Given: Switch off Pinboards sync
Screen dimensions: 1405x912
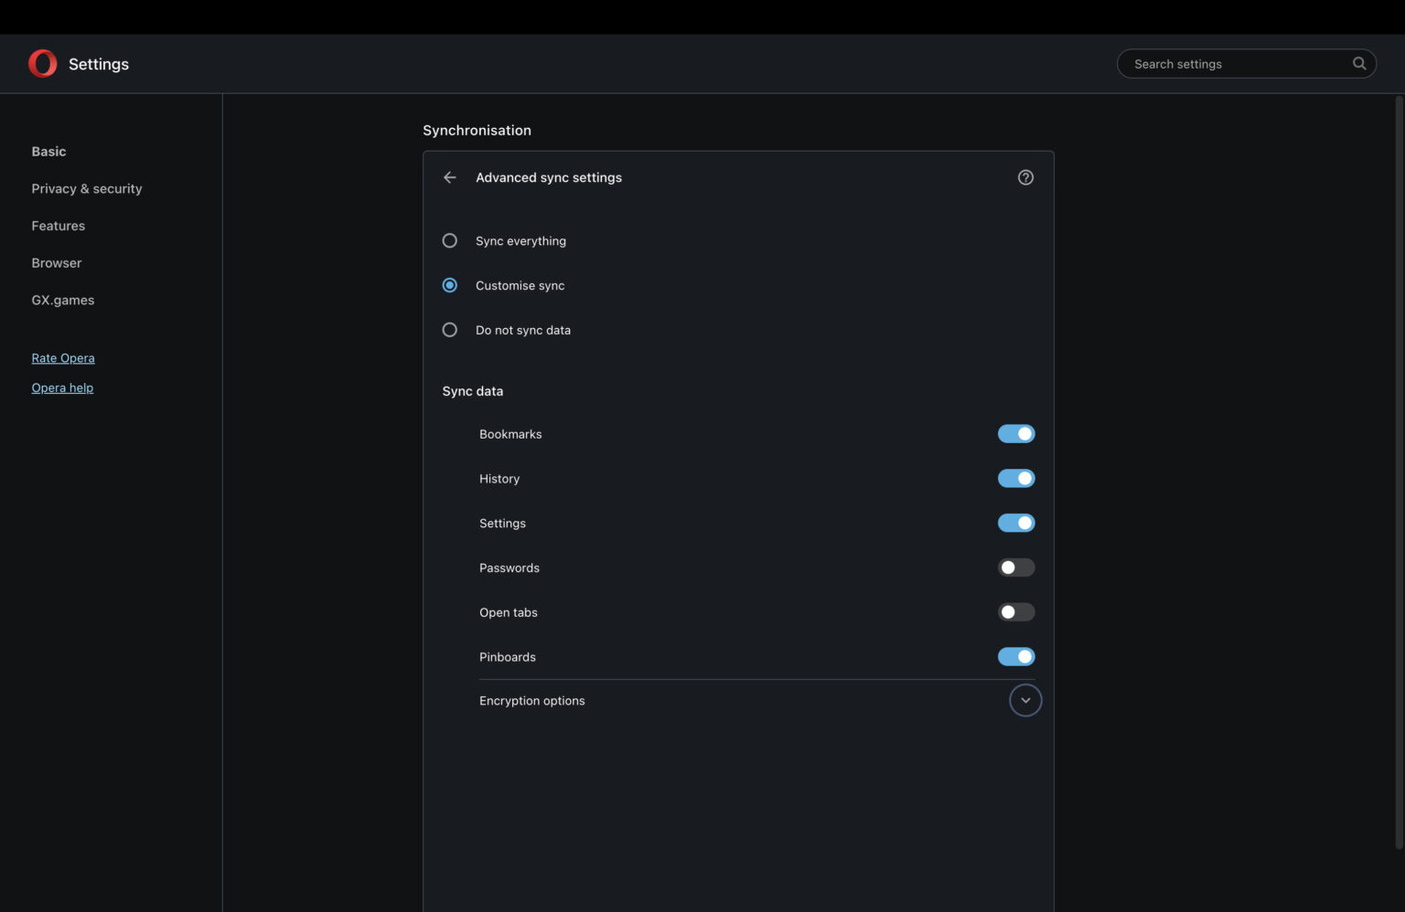Looking at the screenshot, I should tap(1015, 656).
